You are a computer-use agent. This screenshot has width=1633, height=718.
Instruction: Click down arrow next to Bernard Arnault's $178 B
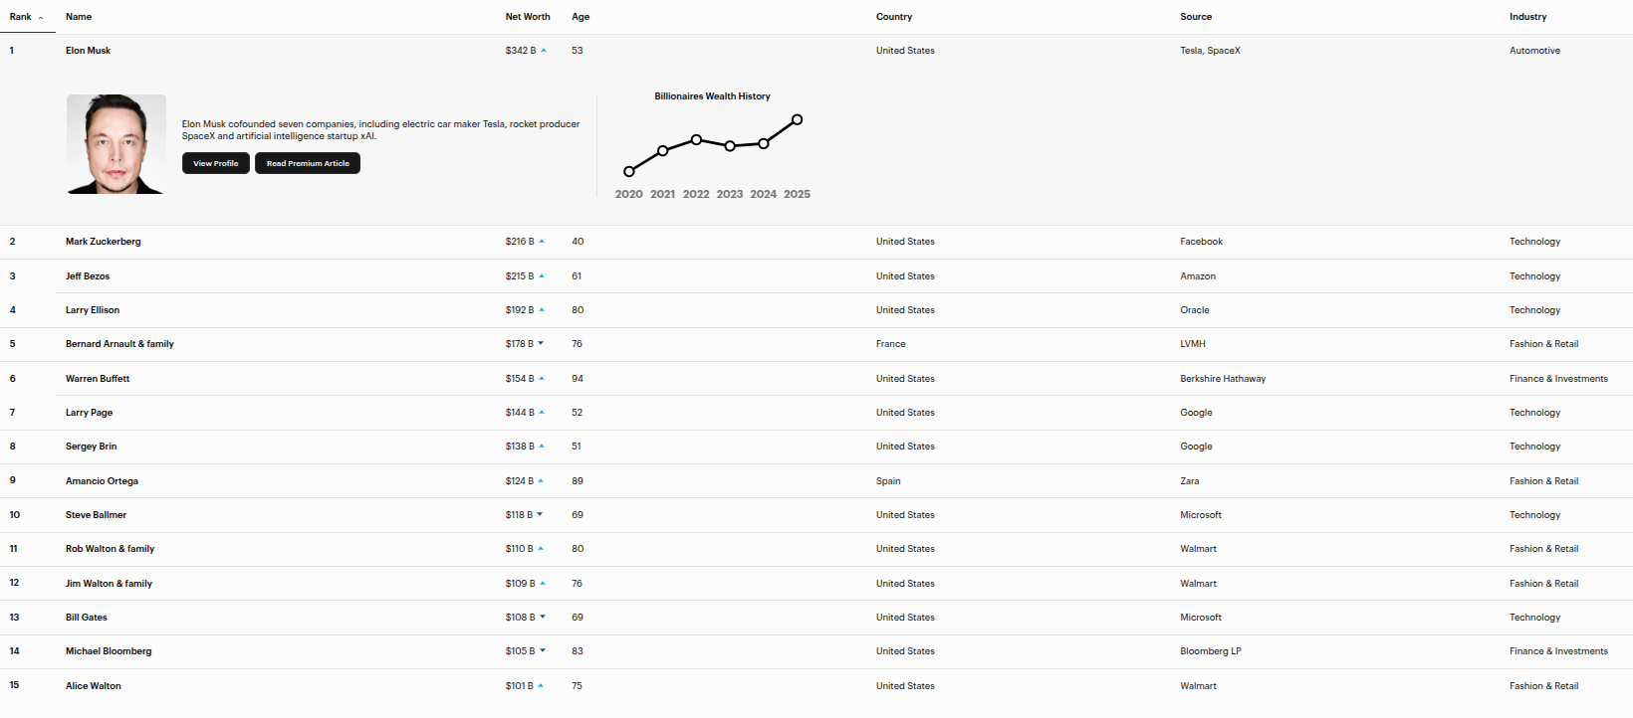pos(541,344)
